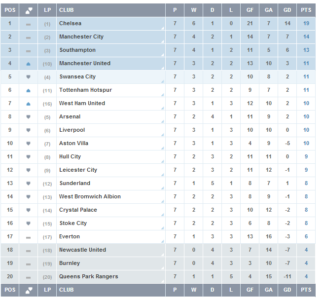Click the movement arrows icon in top header
The height and width of the screenshot is (300, 324).
(x=29, y=10)
